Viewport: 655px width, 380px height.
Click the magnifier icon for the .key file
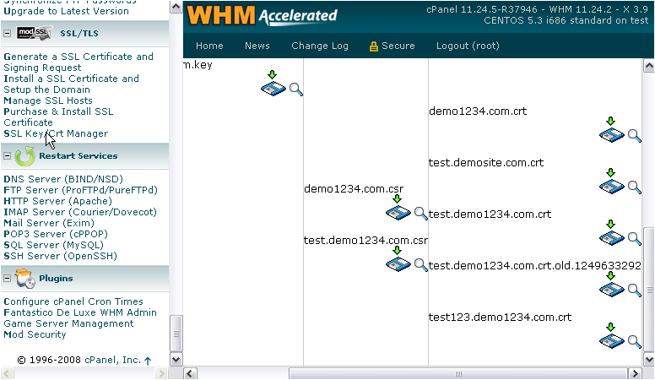[295, 89]
